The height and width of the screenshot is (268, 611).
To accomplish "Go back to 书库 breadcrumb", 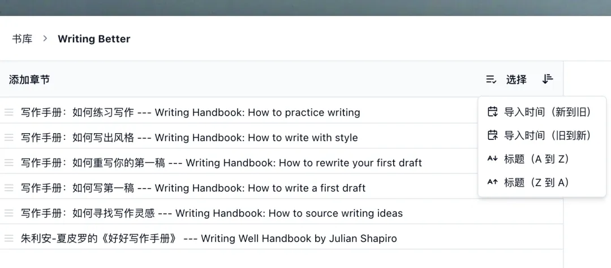I will coord(22,39).
